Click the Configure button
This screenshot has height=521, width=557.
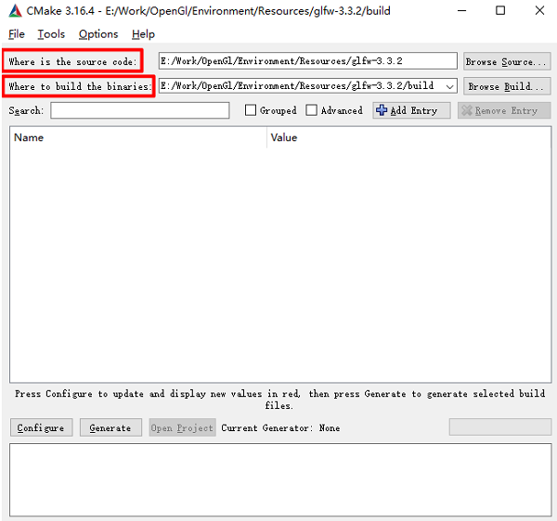point(41,427)
